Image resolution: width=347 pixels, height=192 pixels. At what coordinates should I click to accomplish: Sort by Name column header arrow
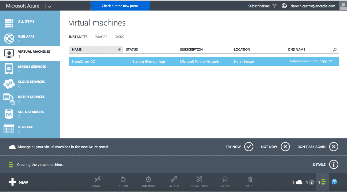[x=119, y=50]
